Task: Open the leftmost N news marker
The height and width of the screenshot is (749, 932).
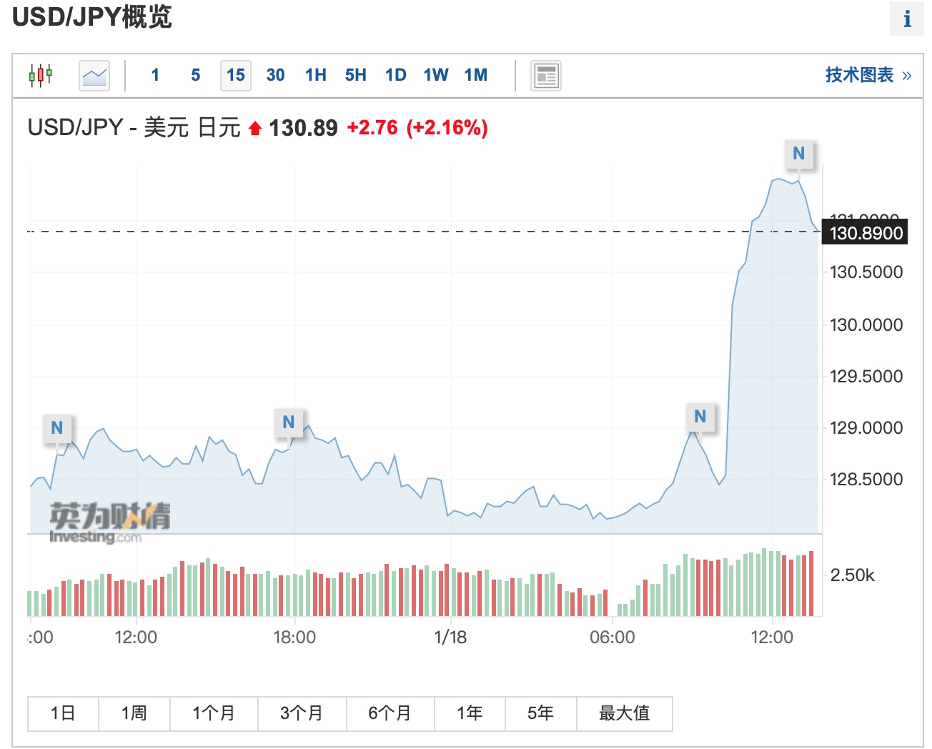Action: click(57, 428)
